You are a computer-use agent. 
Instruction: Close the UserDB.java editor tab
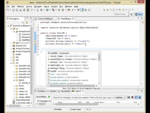(73, 19)
